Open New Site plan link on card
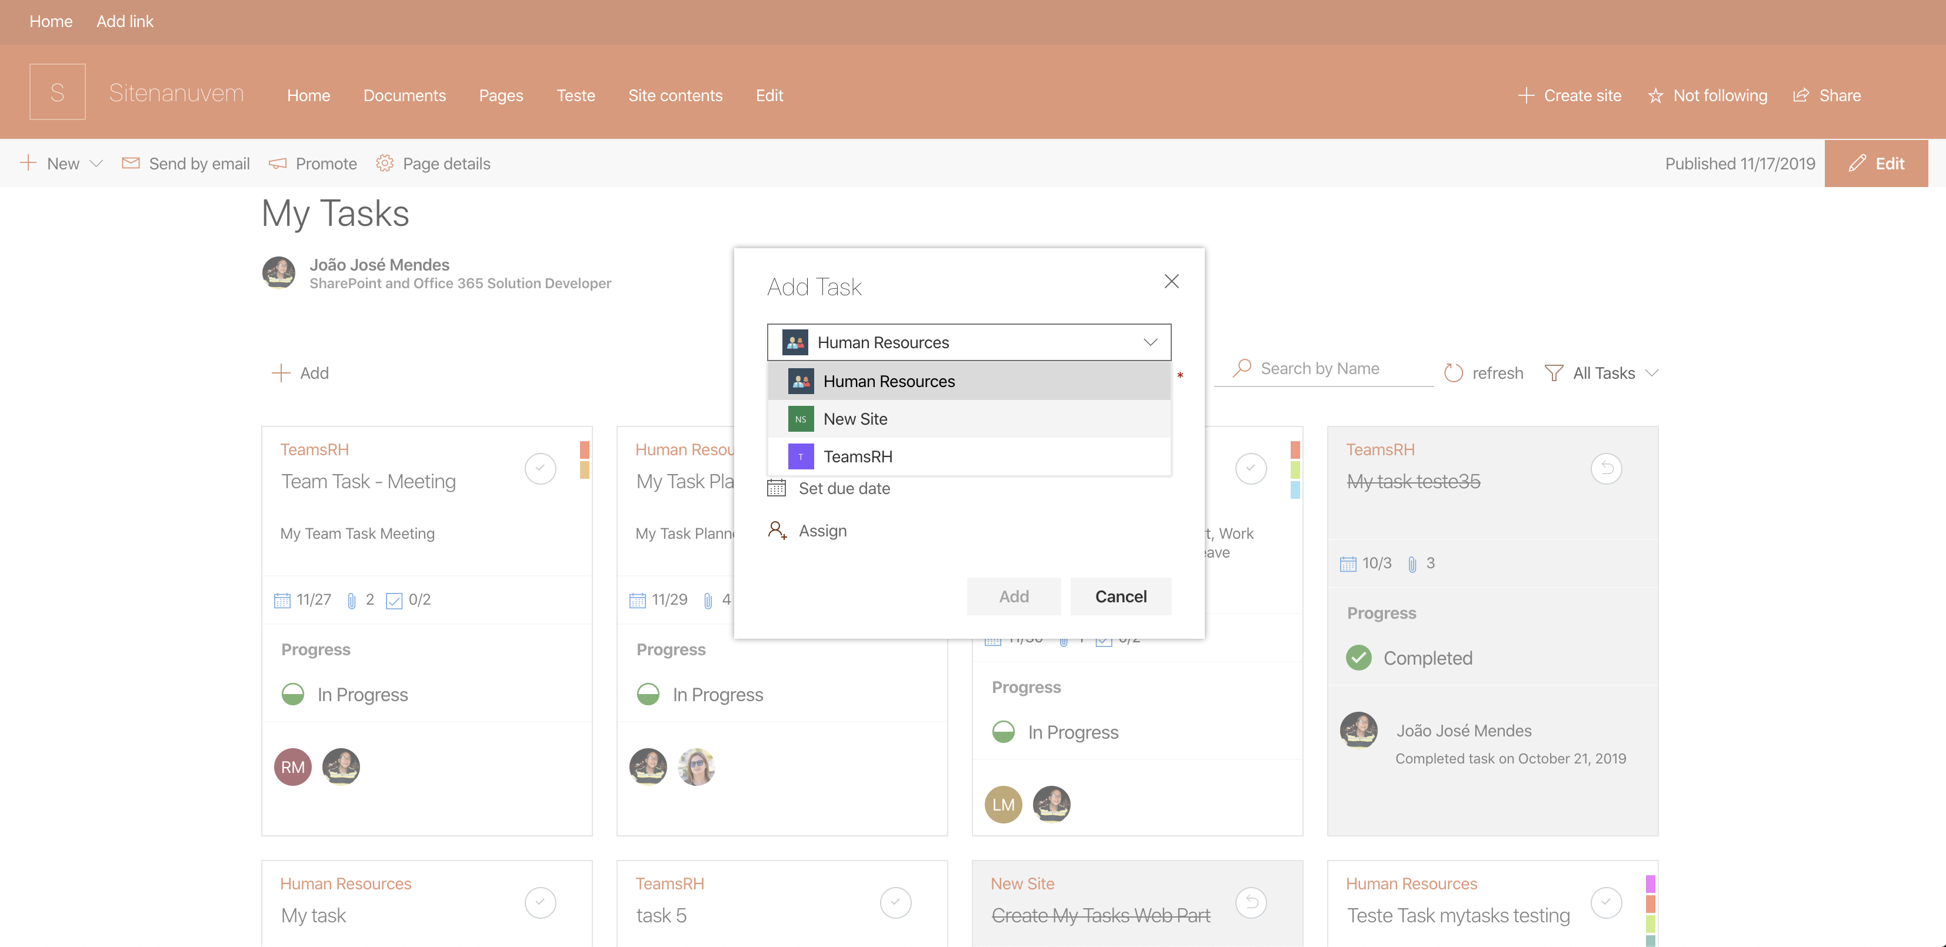This screenshot has height=947, width=1946. [1022, 883]
